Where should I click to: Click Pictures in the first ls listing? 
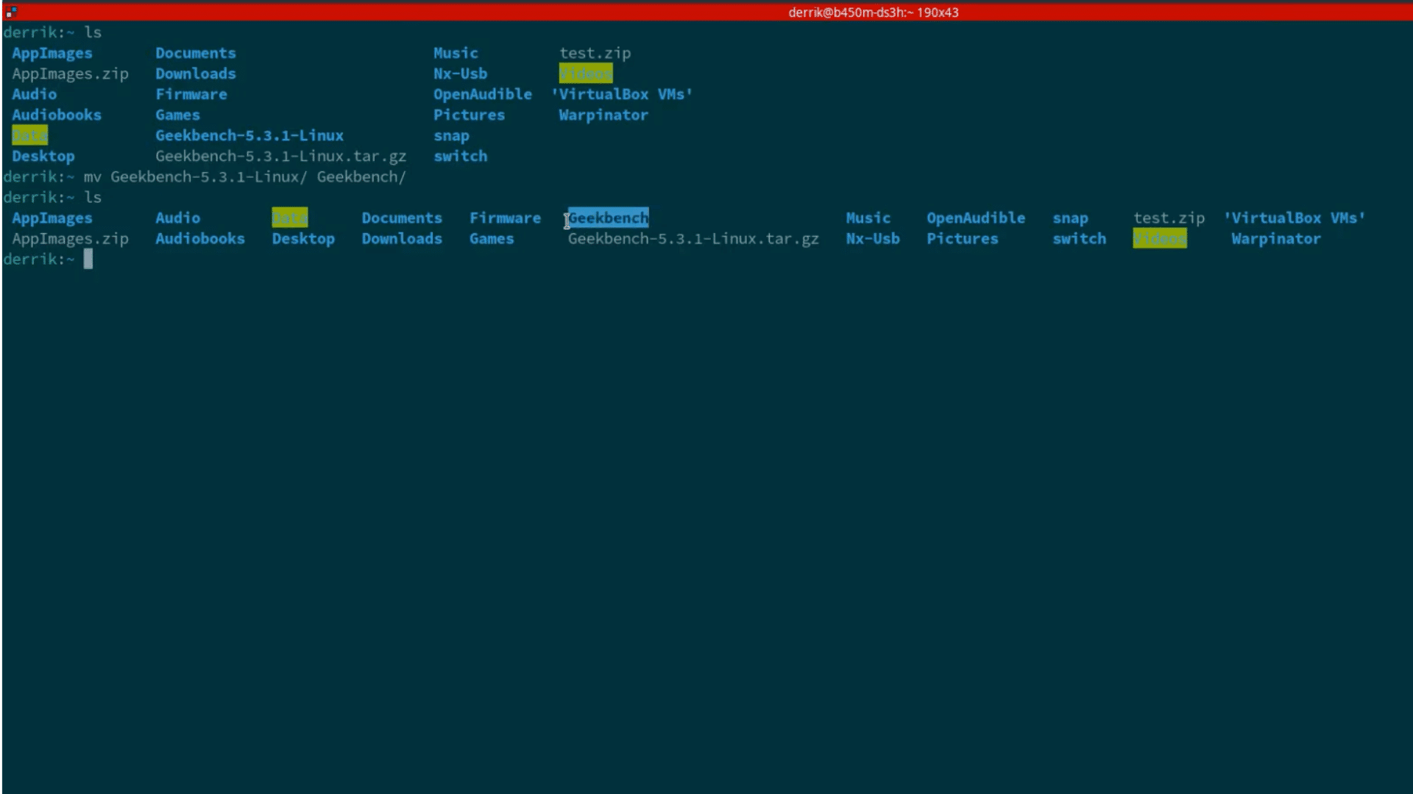pos(469,115)
